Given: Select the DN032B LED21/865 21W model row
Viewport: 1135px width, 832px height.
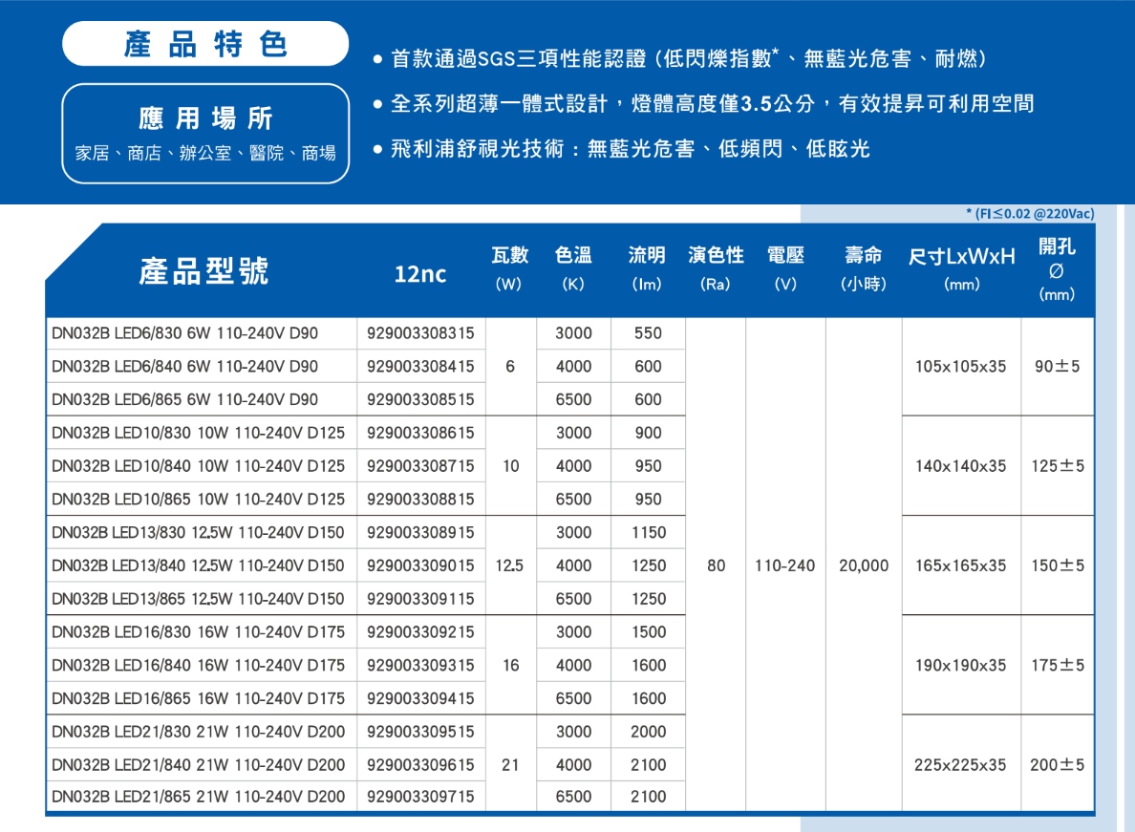Looking at the screenshot, I should (199, 797).
